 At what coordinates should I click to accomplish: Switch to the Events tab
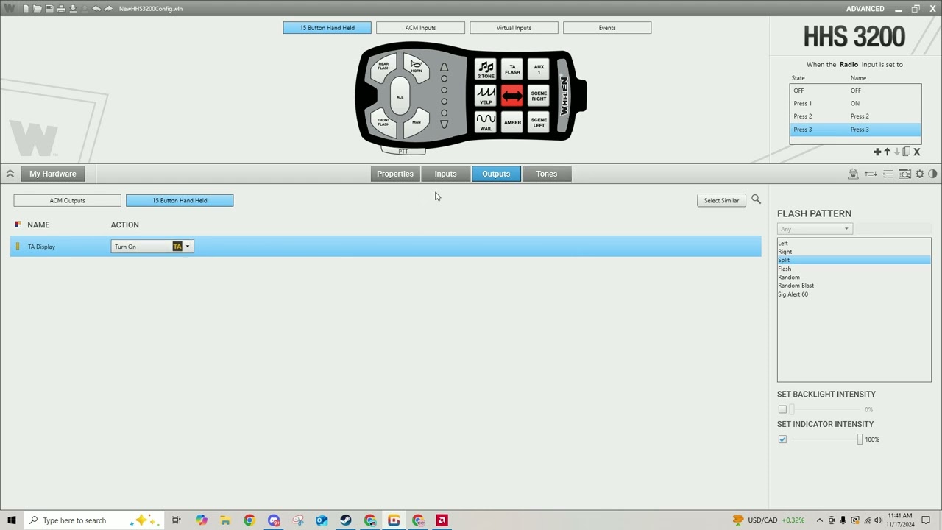pos(607,28)
